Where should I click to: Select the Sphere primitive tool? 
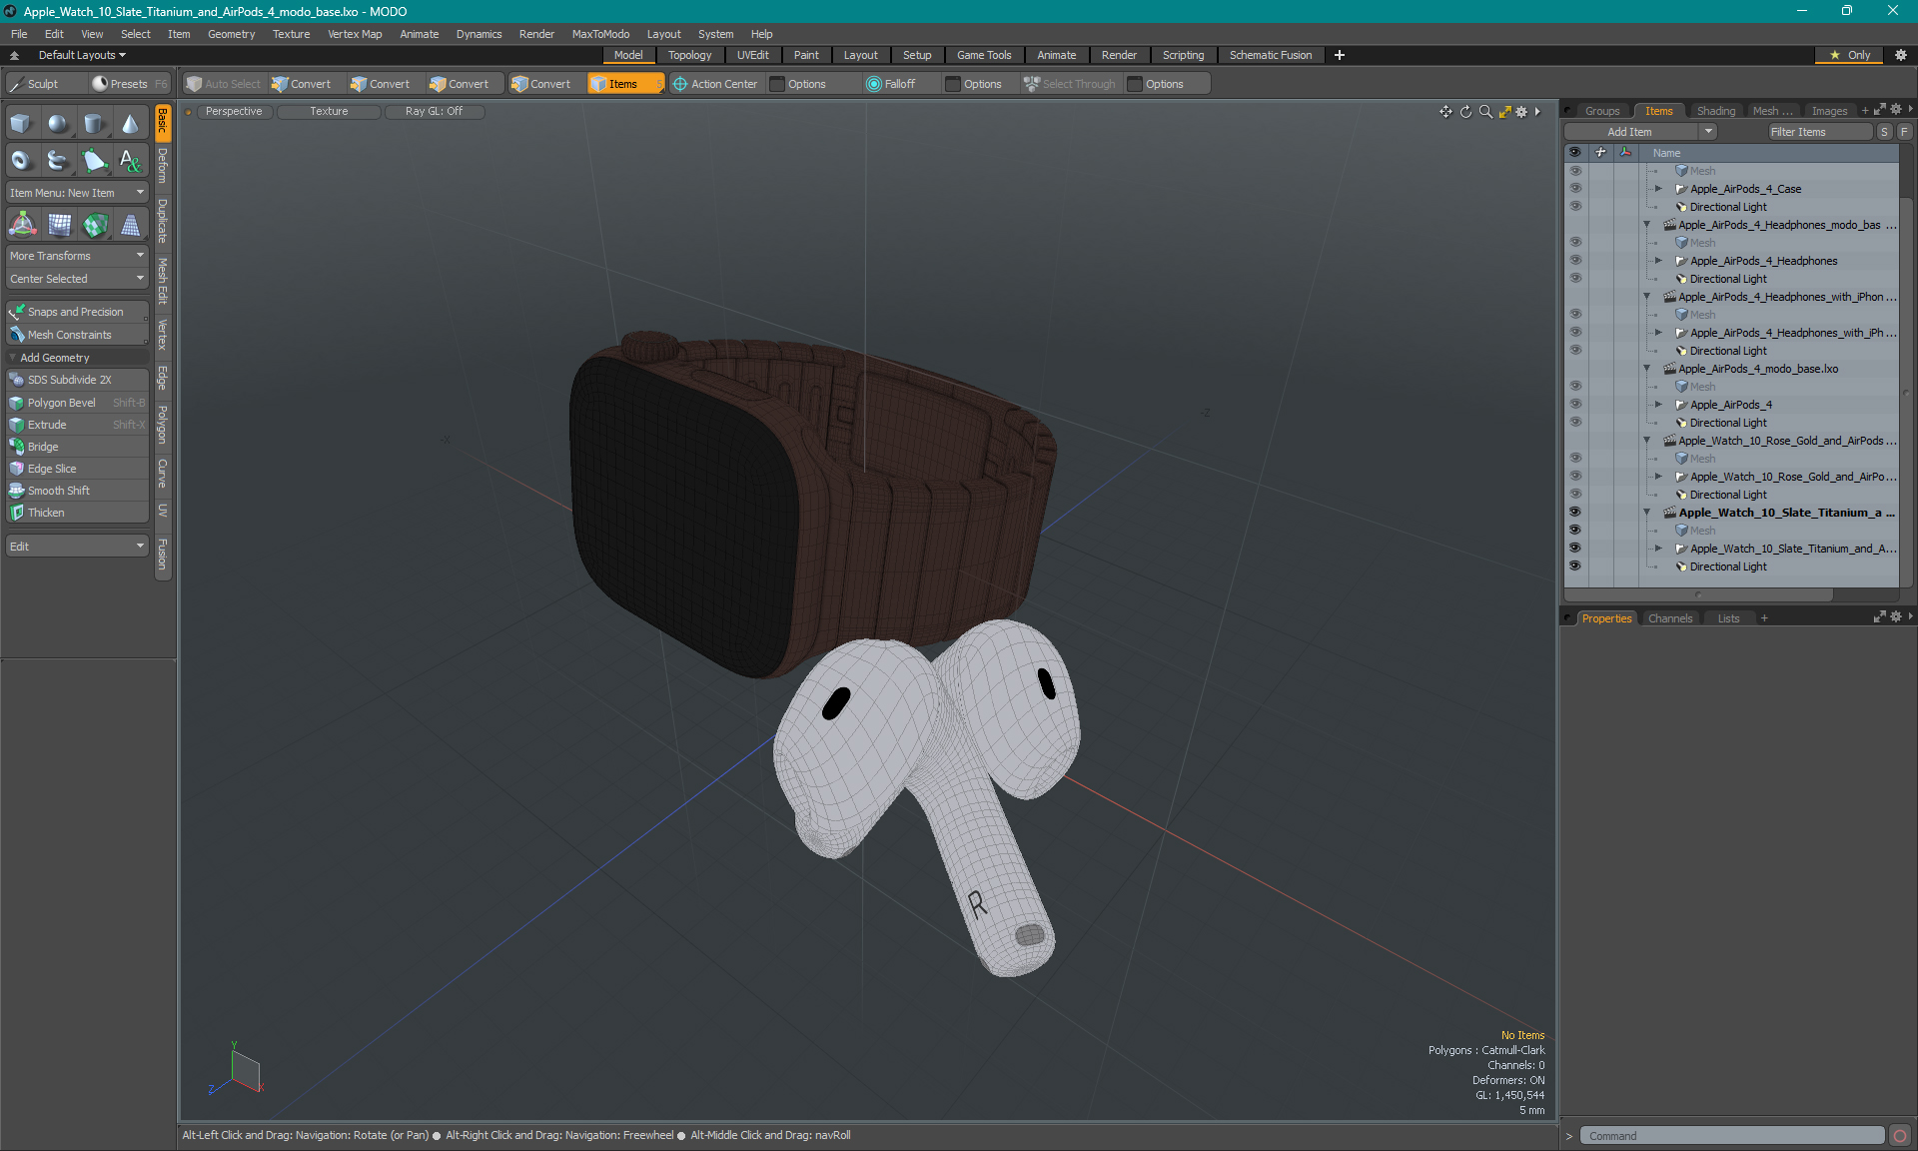click(58, 124)
